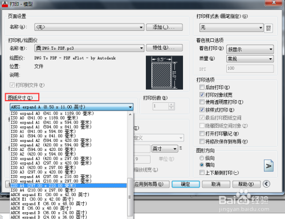Choose 'ISO expand A3 (420.00 x 297.00 毫米)'
The height and width of the screenshot is (219, 285).
tap(68, 158)
